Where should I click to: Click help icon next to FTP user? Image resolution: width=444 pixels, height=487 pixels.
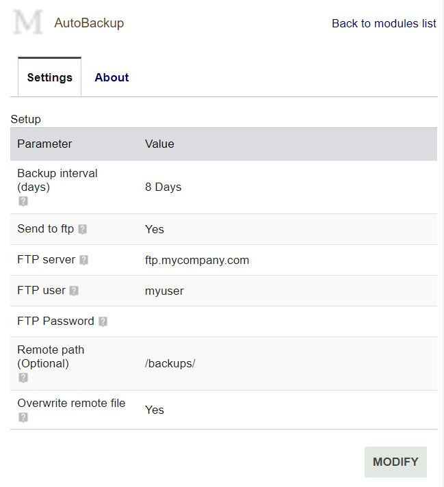pyautogui.click(x=74, y=291)
